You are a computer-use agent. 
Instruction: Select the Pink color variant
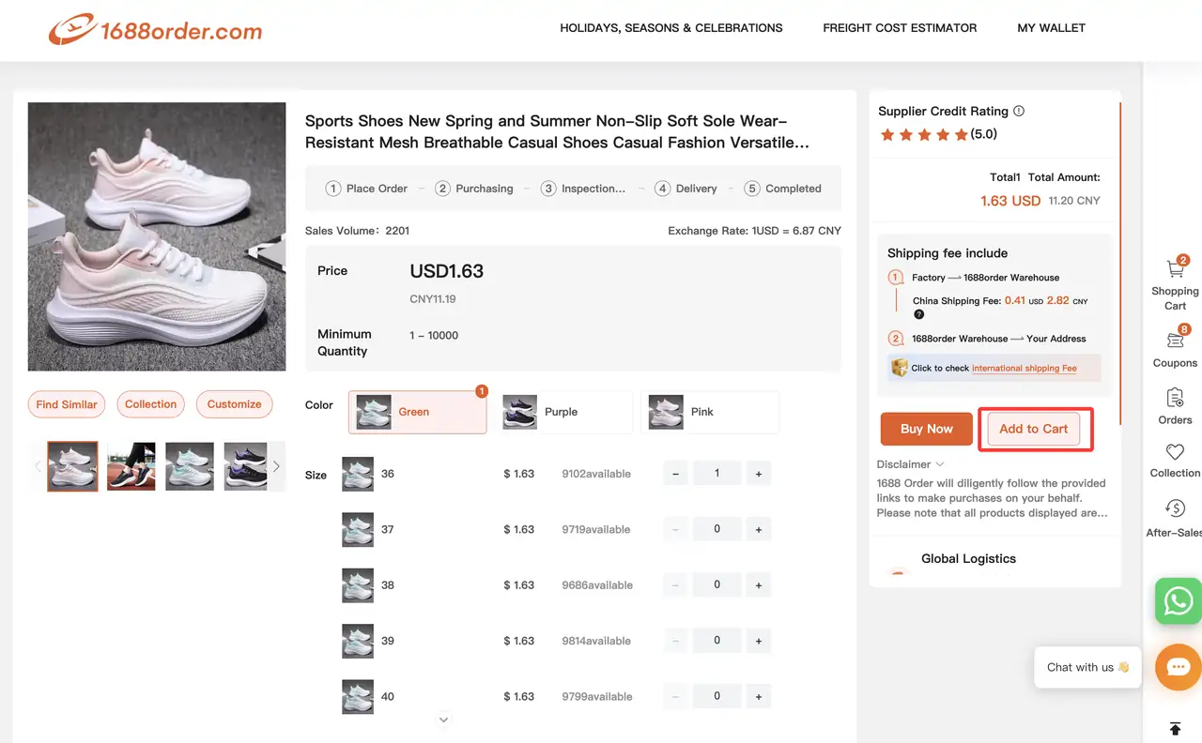[708, 412]
